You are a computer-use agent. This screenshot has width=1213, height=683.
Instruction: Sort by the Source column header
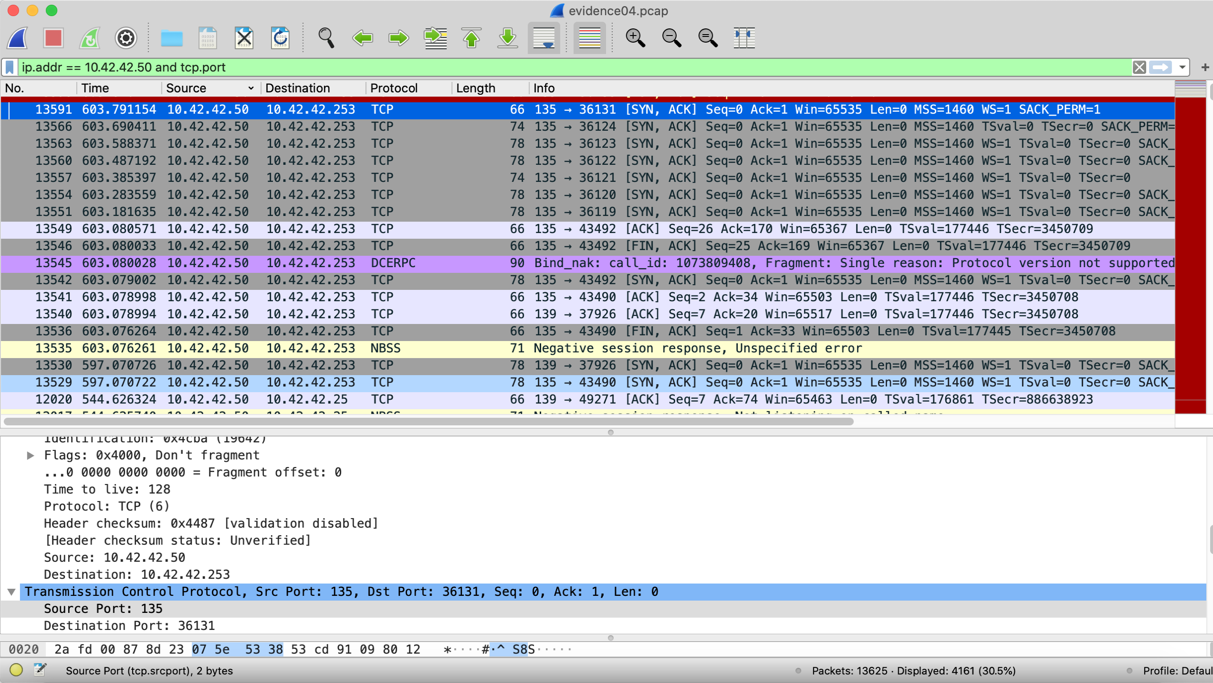(x=186, y=88)
